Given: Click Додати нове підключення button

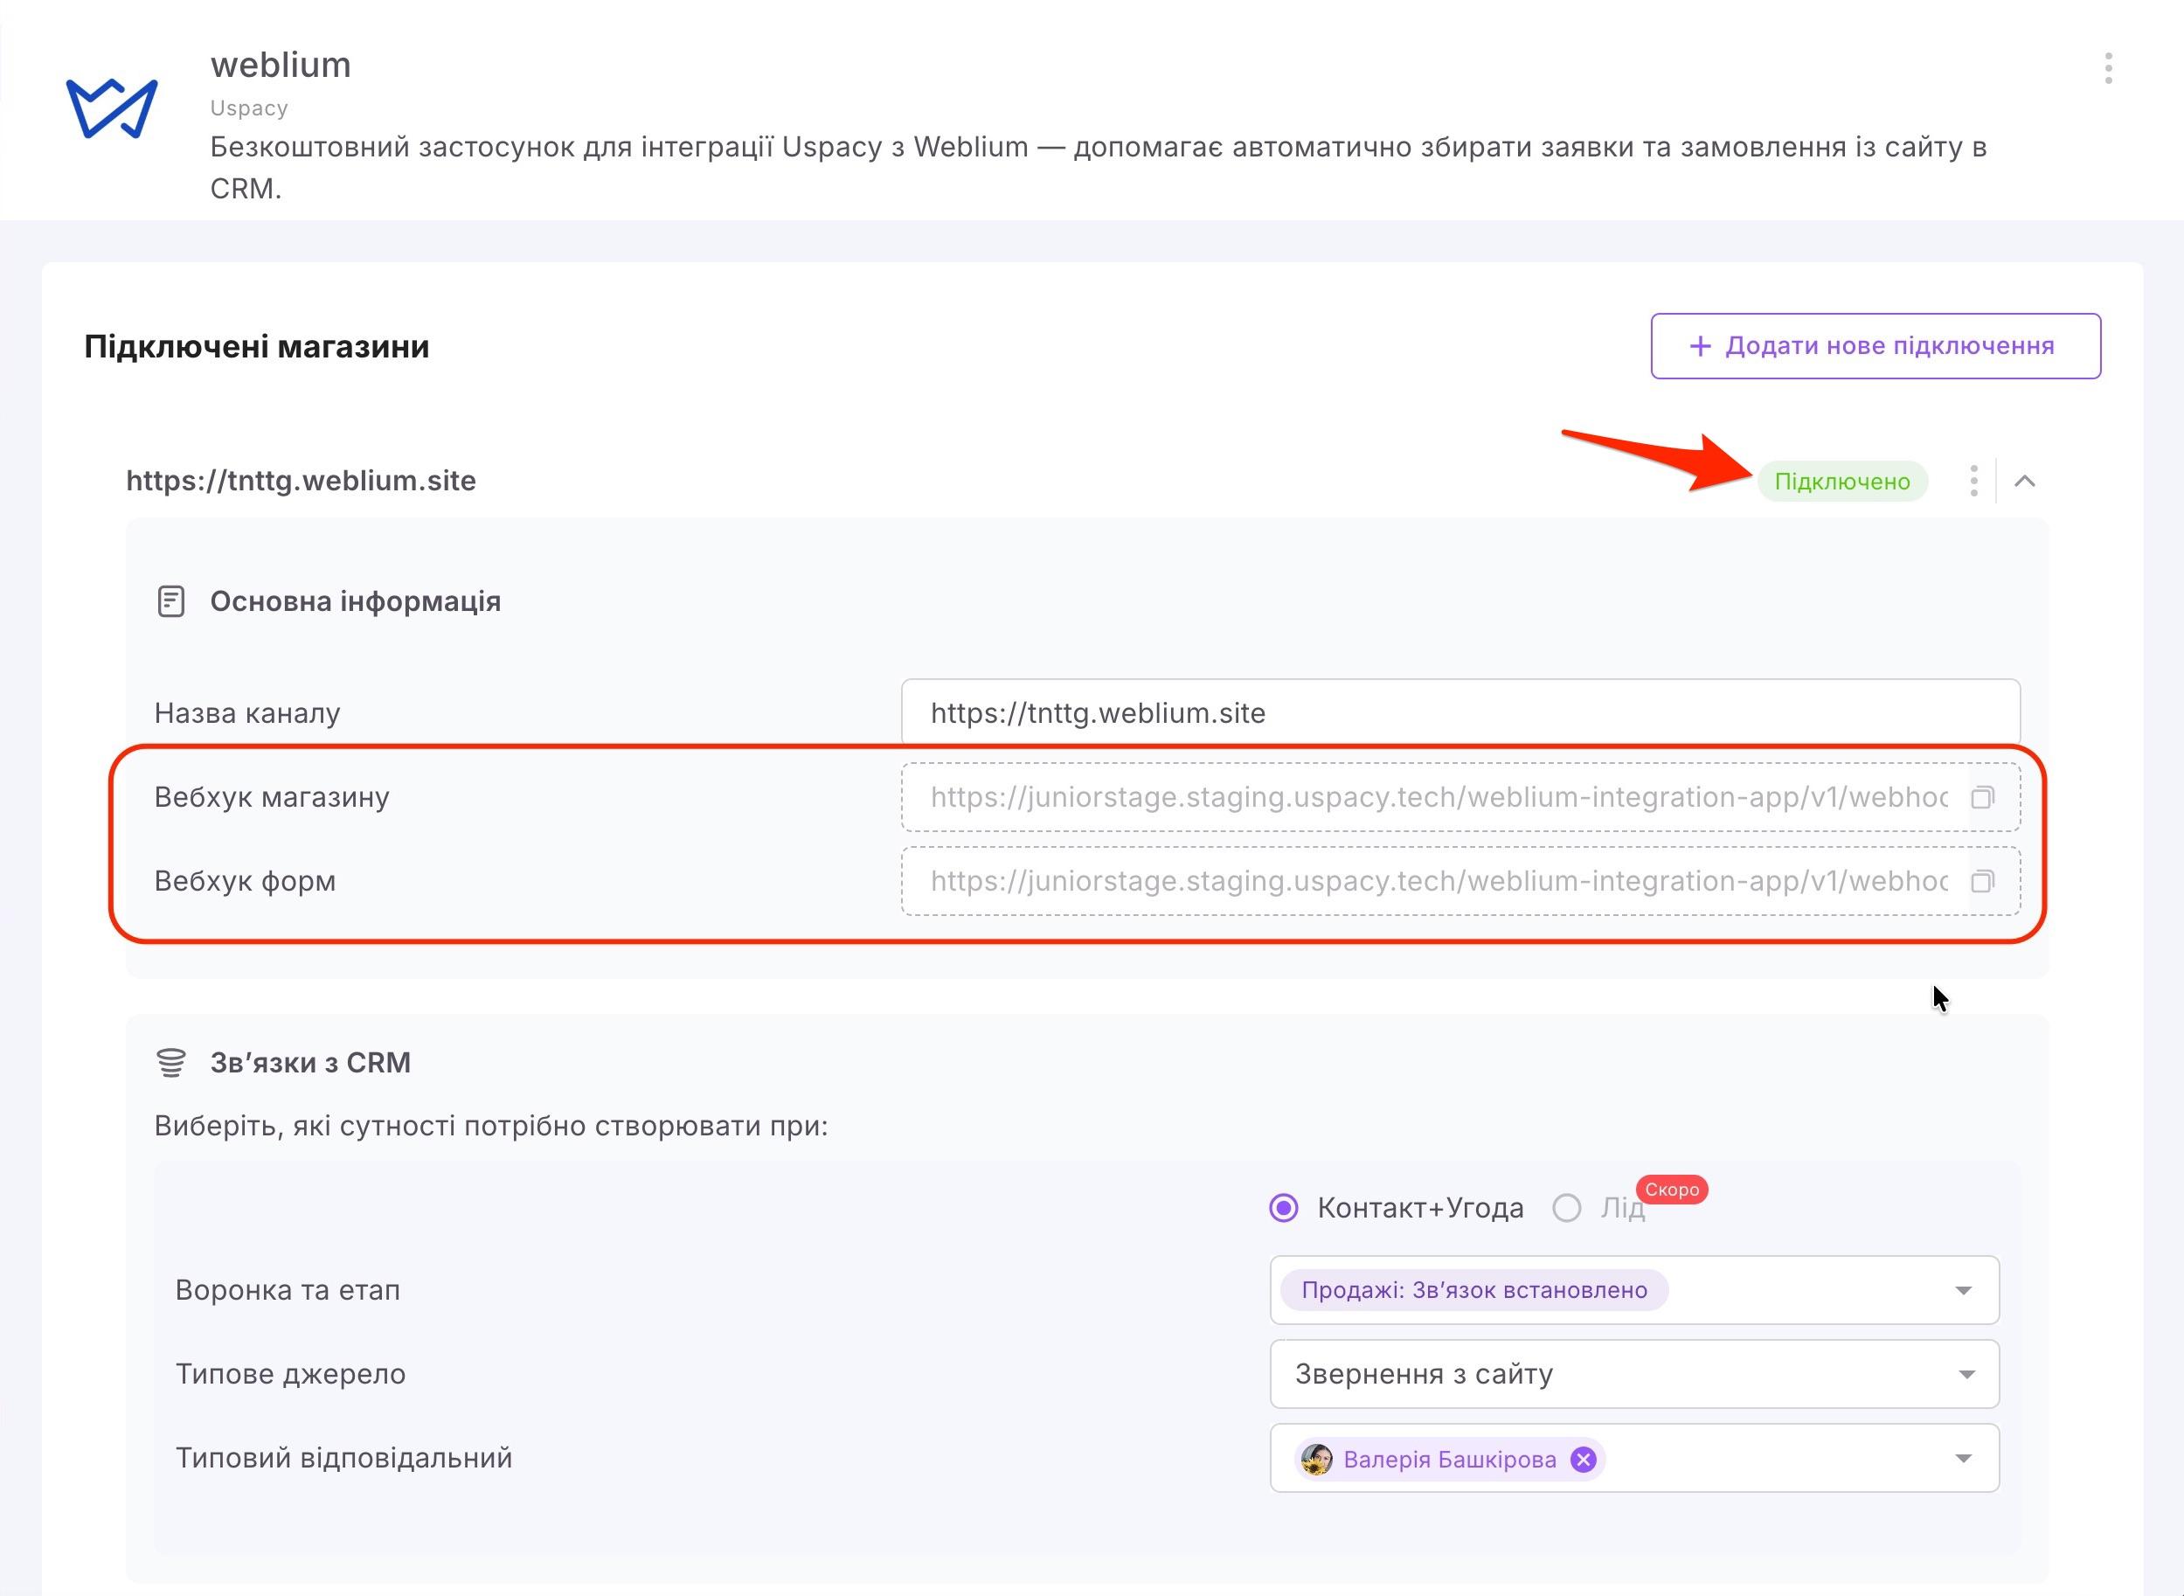Looking at the screenshot, I should pos(1875,346).
